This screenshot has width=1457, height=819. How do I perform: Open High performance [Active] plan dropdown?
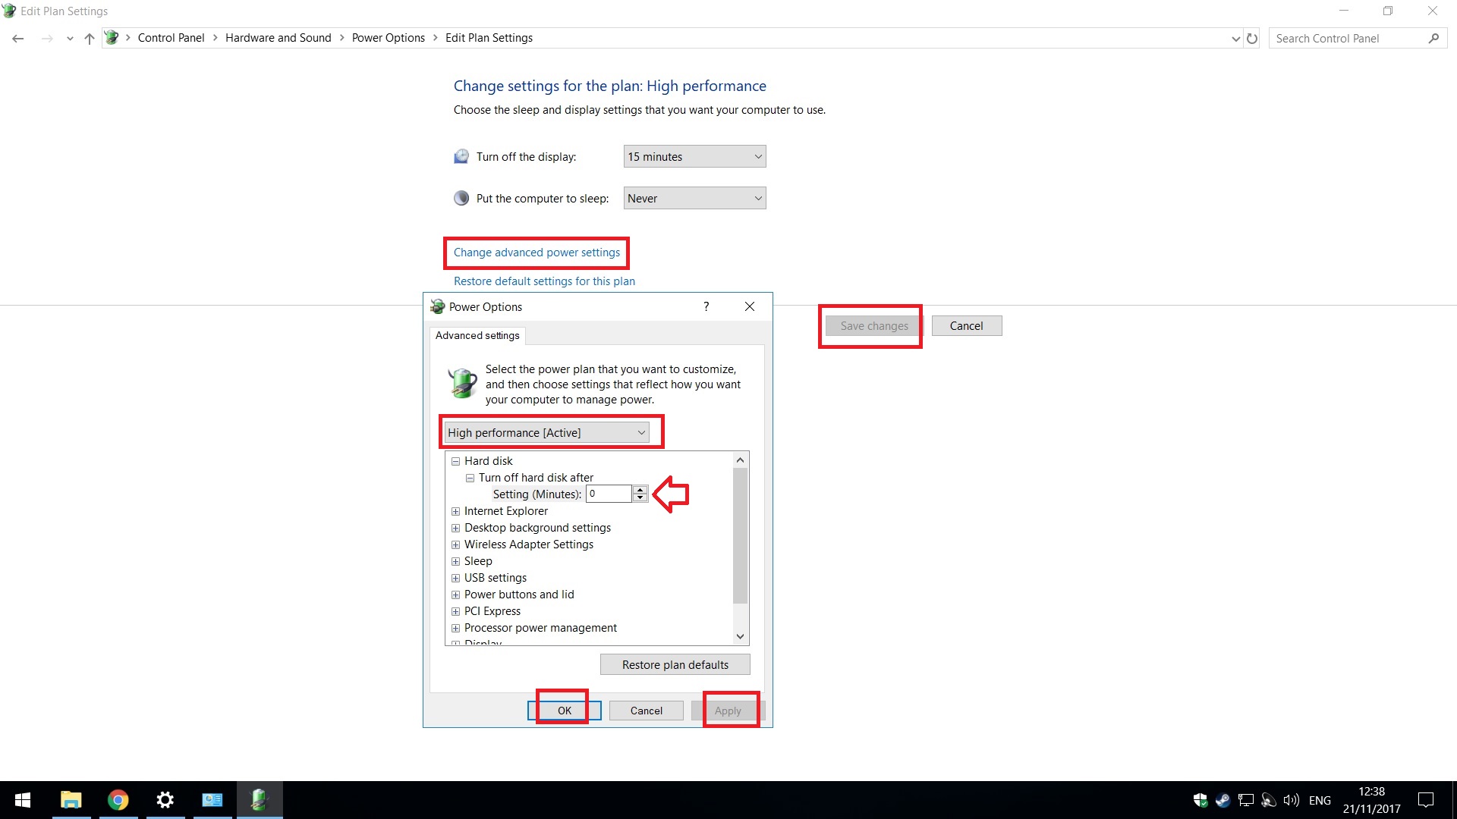pos(546,432)
